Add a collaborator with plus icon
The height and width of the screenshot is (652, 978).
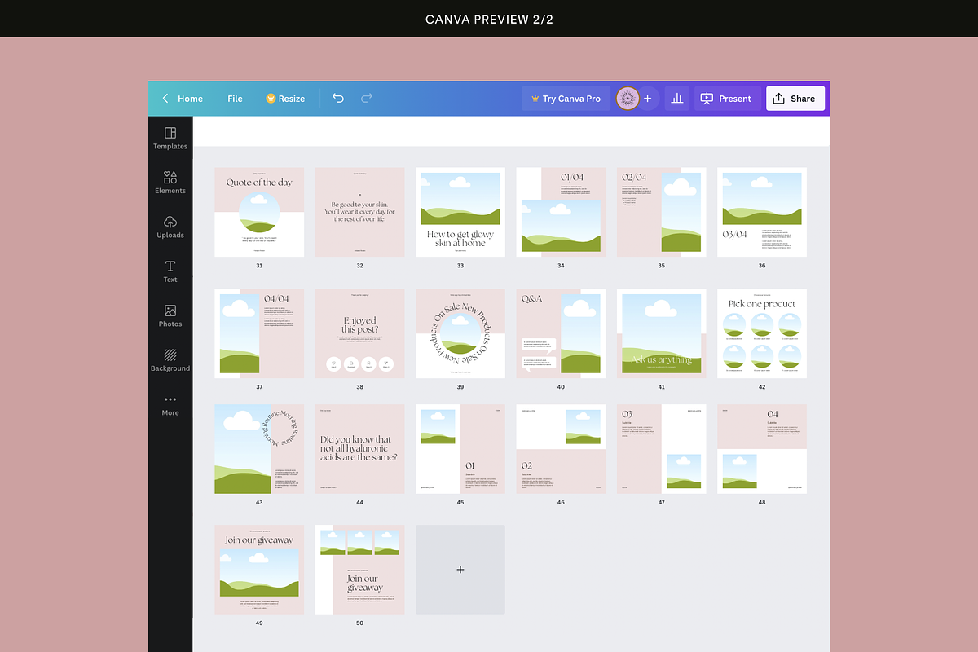coord(648,99)
